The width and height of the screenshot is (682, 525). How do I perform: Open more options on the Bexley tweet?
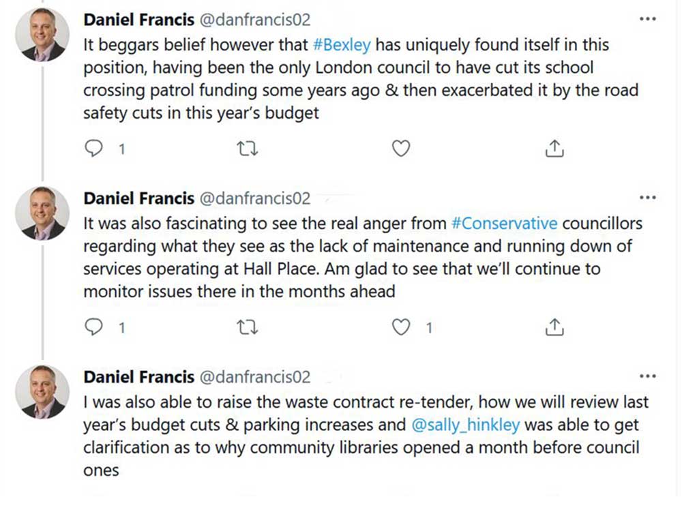[647, 19]
